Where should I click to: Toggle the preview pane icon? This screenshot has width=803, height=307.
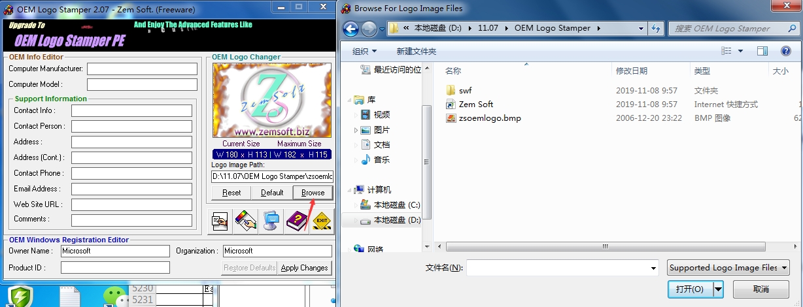click(762, 51)
